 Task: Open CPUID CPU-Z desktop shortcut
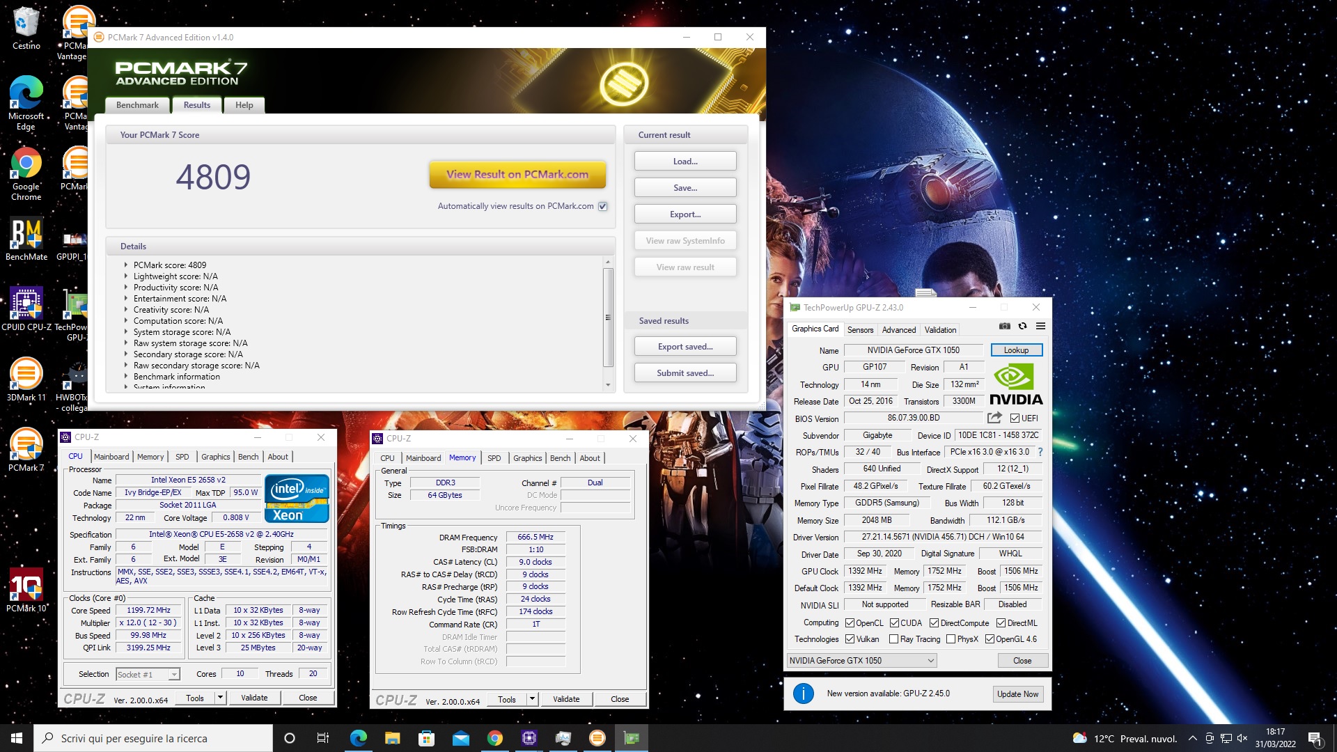click(26, 309)
